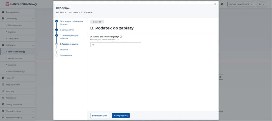Click the Kwota podatku do zapłaty field
Image resolution: width=272 pixels, height=121 pixels.
[116, 45]
